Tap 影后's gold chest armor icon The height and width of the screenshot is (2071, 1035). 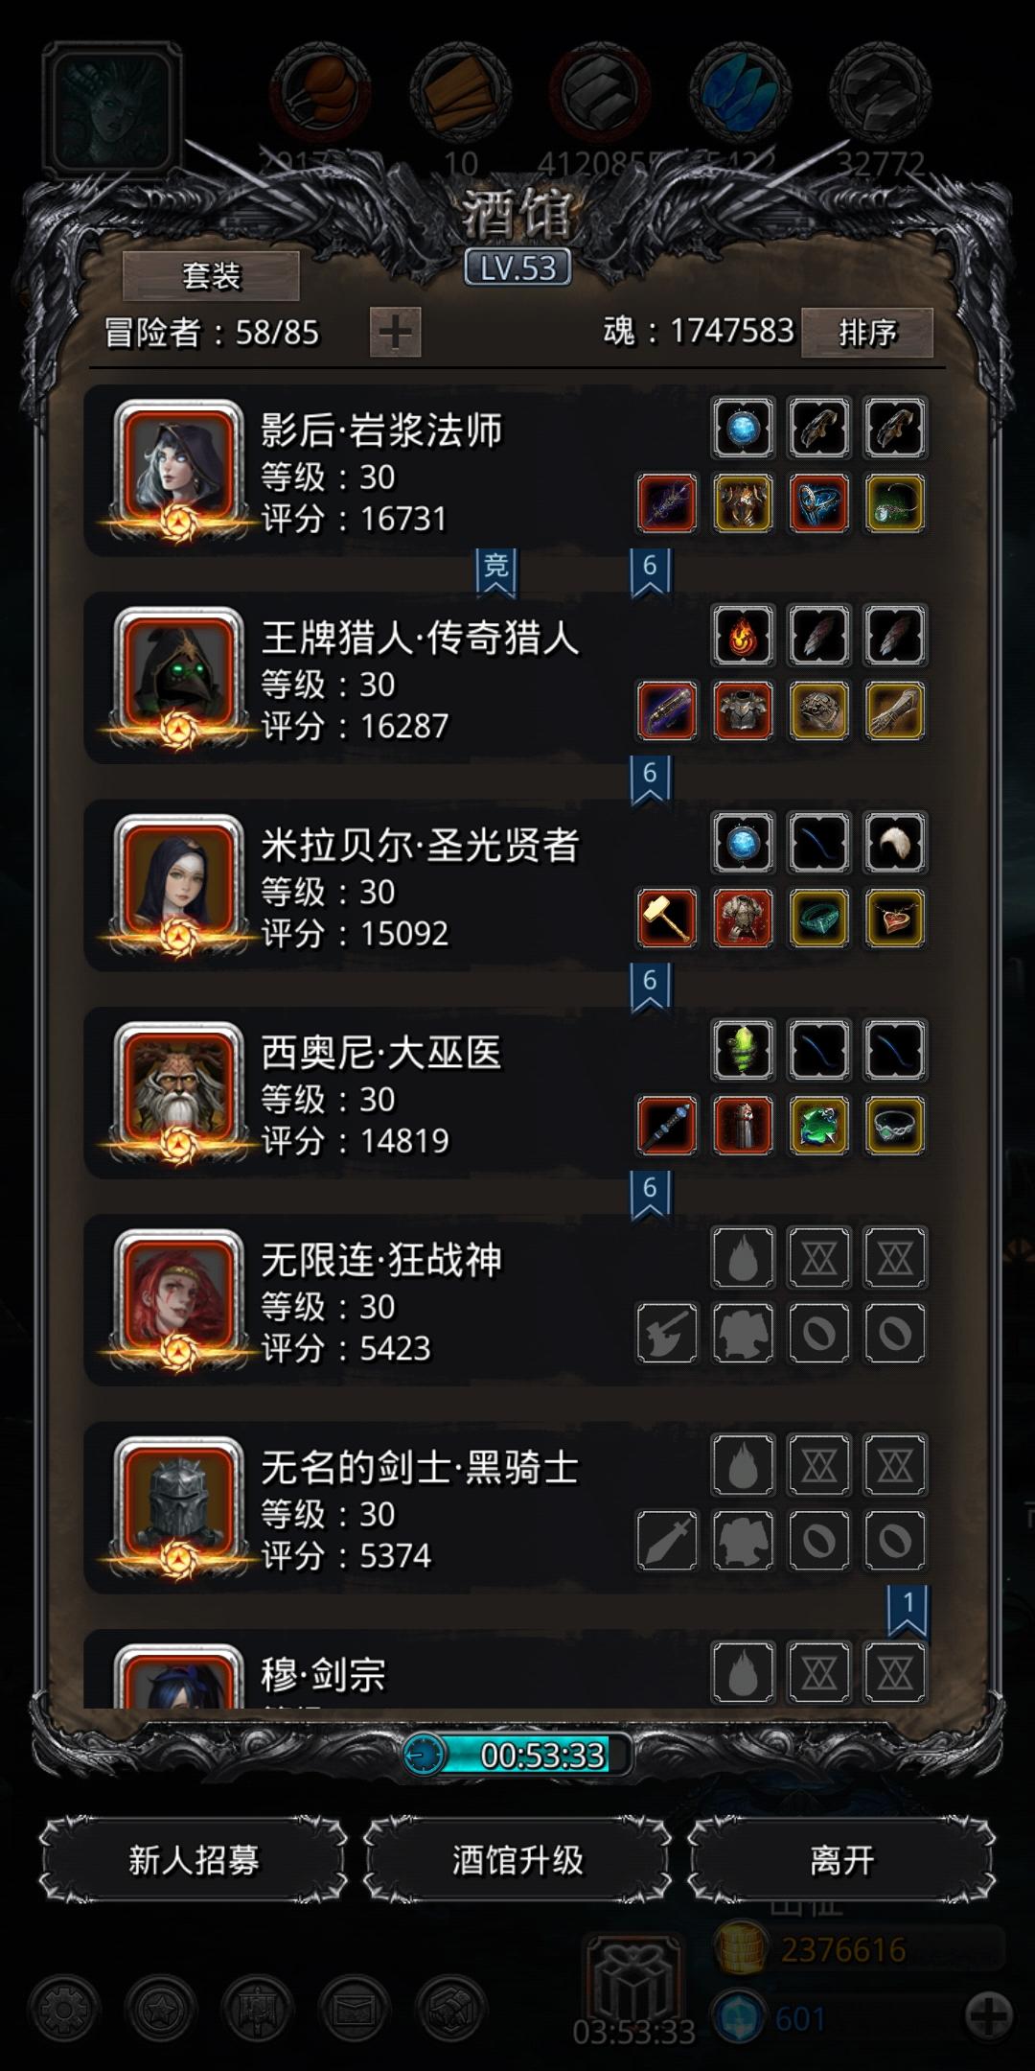pos(743,503)
